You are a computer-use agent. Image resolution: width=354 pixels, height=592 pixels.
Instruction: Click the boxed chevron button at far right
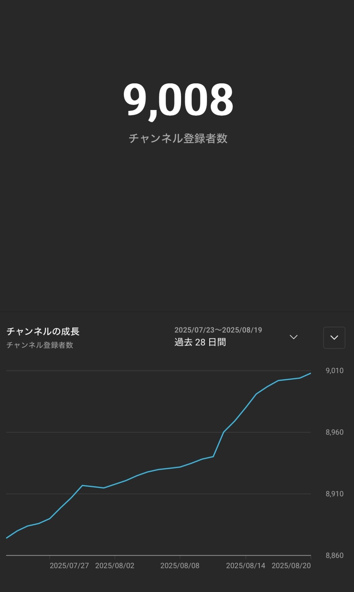click(334, 338)
